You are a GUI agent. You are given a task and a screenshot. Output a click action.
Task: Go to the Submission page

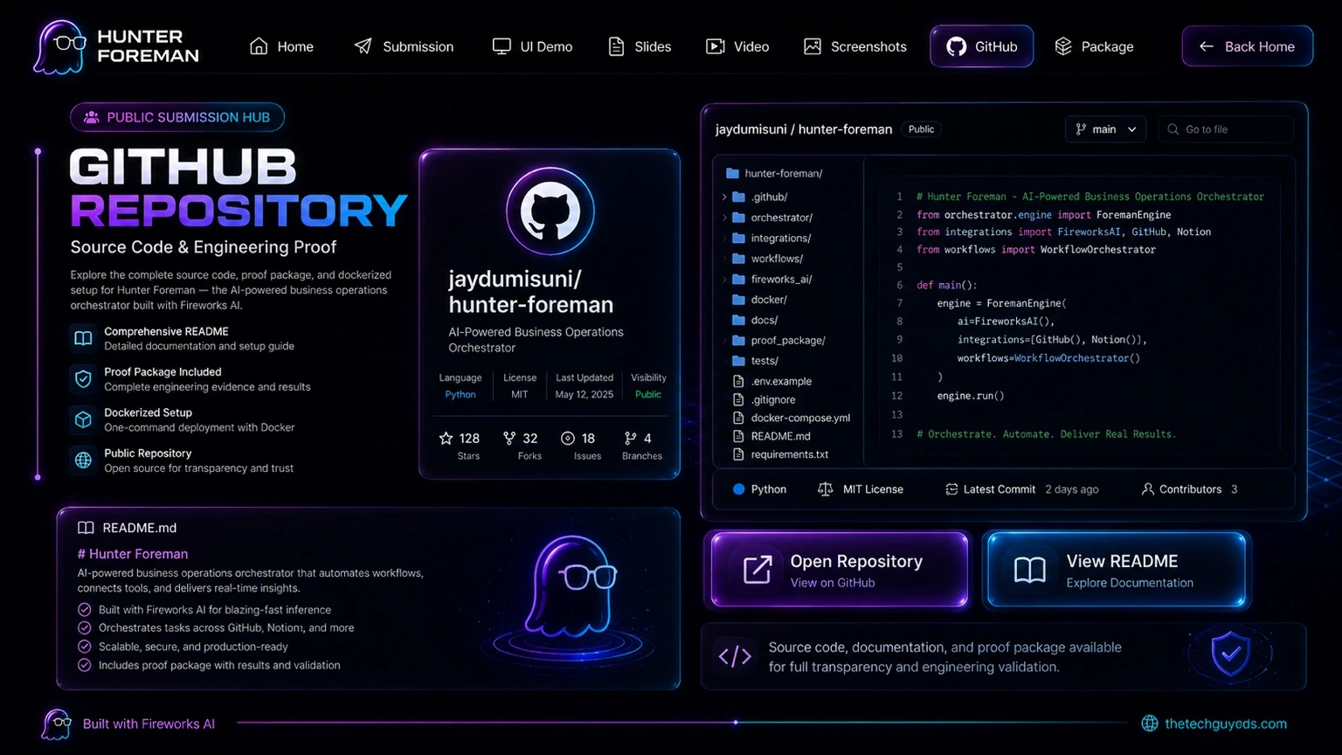[x=404, y=46]
